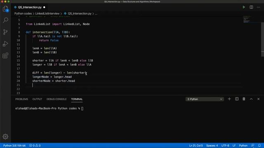This screenshot has width=264, height=148.
Task: Open the Run and Debug view
Action: pos(5,44)
